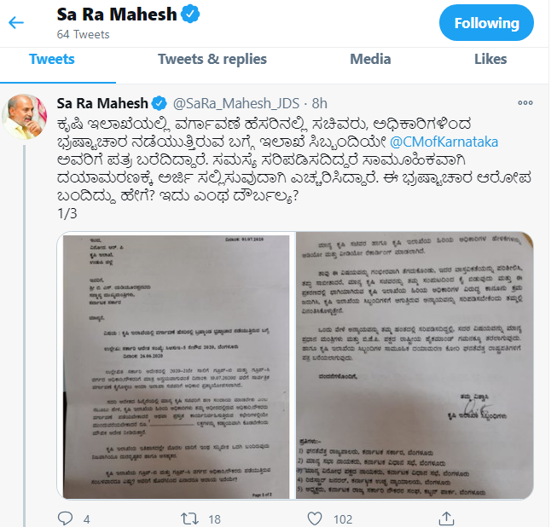Screen dimensions: 557x527
Task: Click the verified badge beside the tweet author's name
Action: pyautogui.click(x=160, y=103)
